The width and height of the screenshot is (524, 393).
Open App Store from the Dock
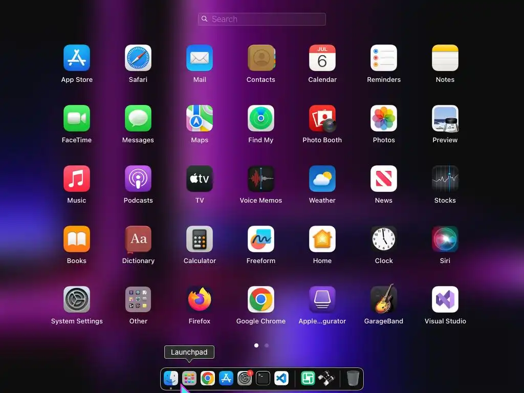(x=226, y=378)
